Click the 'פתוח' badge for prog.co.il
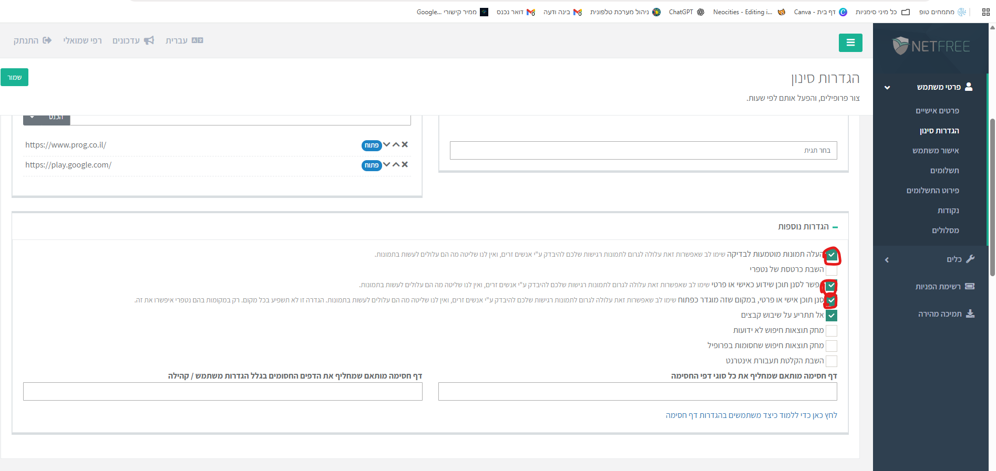 (x=371, y=145)
